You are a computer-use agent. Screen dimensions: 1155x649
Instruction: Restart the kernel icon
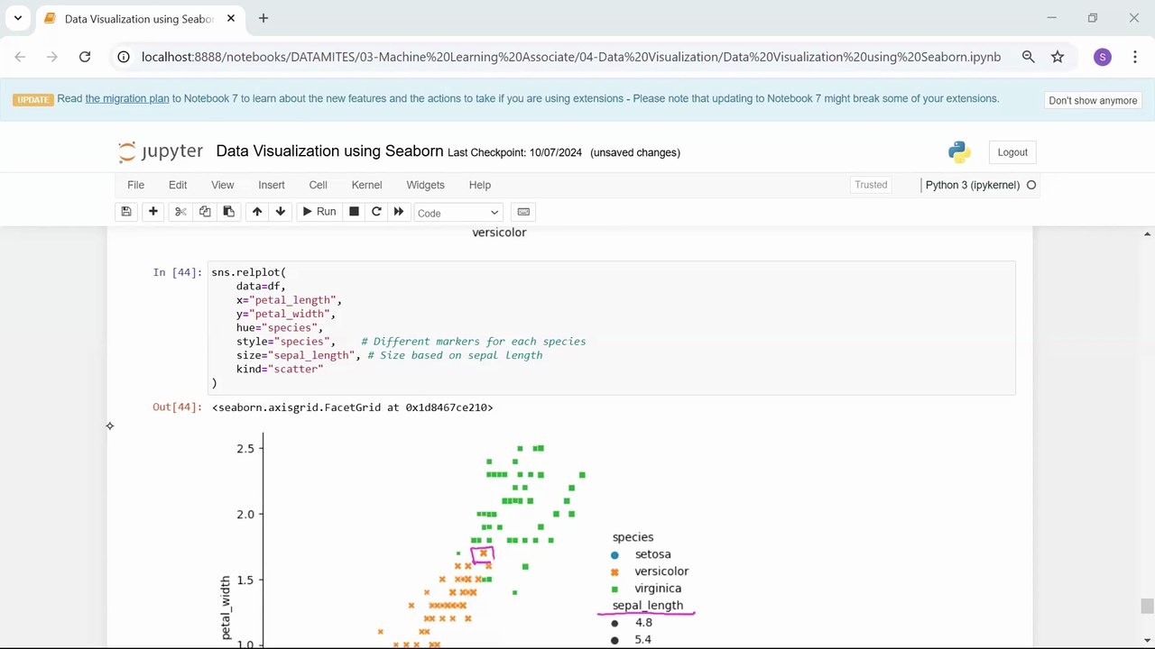click(x=376, y=212)
